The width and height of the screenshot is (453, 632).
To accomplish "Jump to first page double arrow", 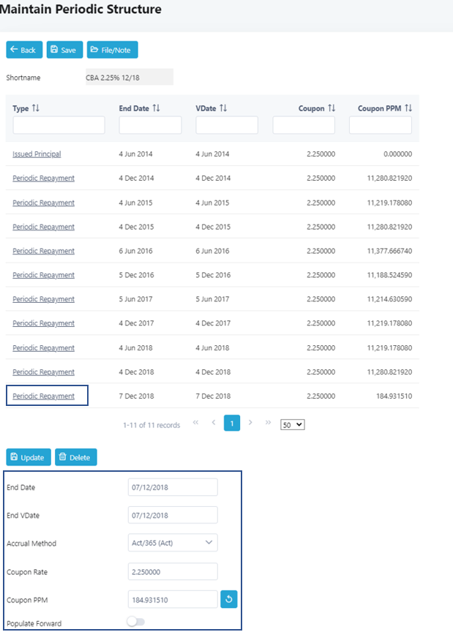I will coord(195,423).
